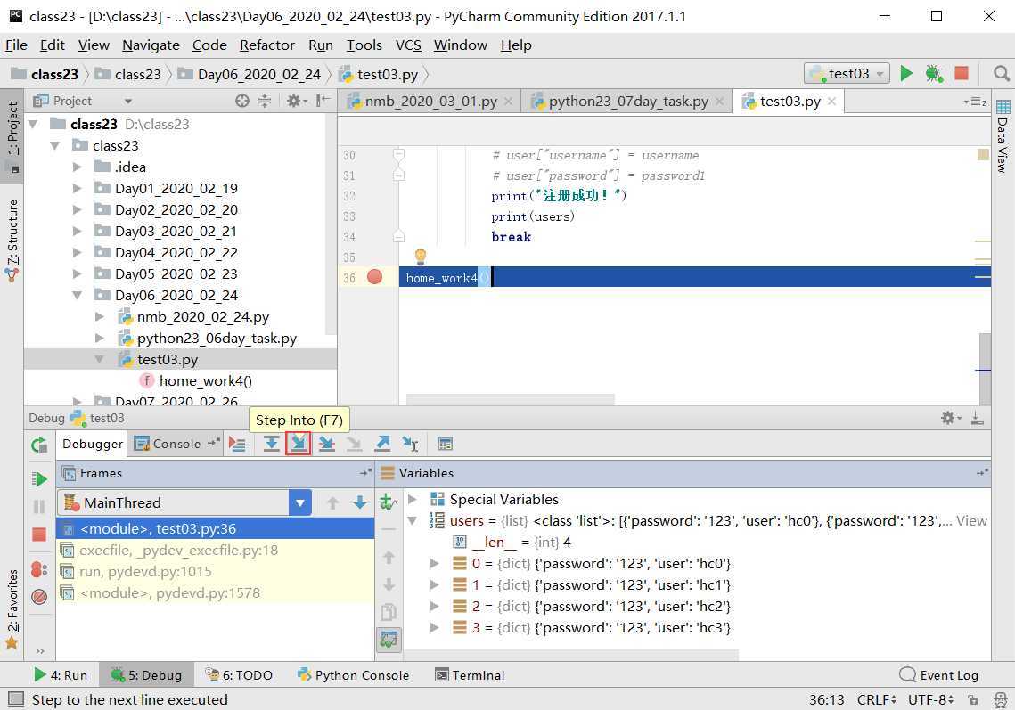Hide the Project tool window icon

[323, 101]
